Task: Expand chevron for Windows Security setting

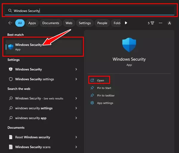Action: click(x=76, y=69)
